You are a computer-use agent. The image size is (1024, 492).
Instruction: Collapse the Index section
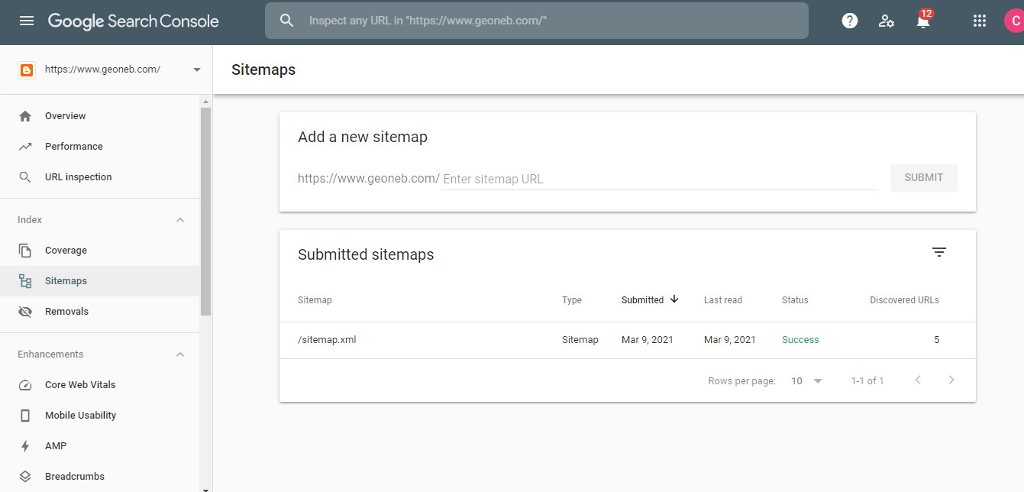coord(180,220)
